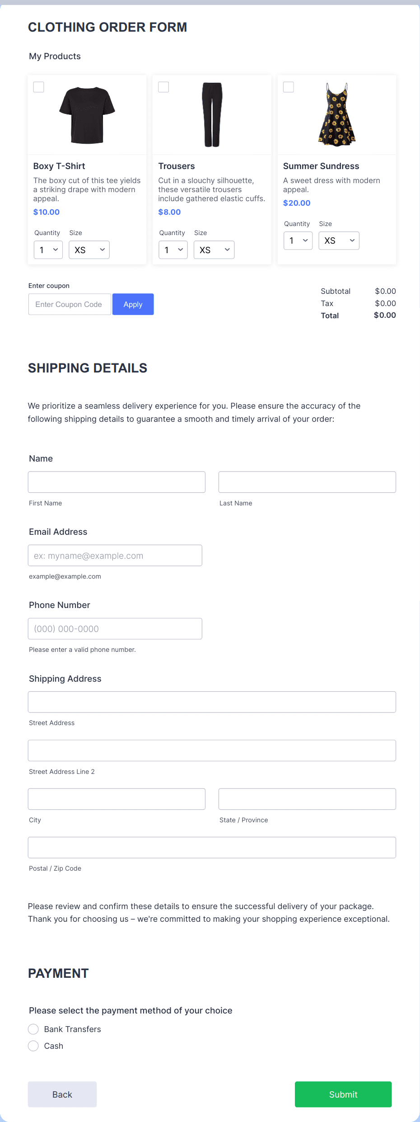Click the Apply coupon button

133,304
